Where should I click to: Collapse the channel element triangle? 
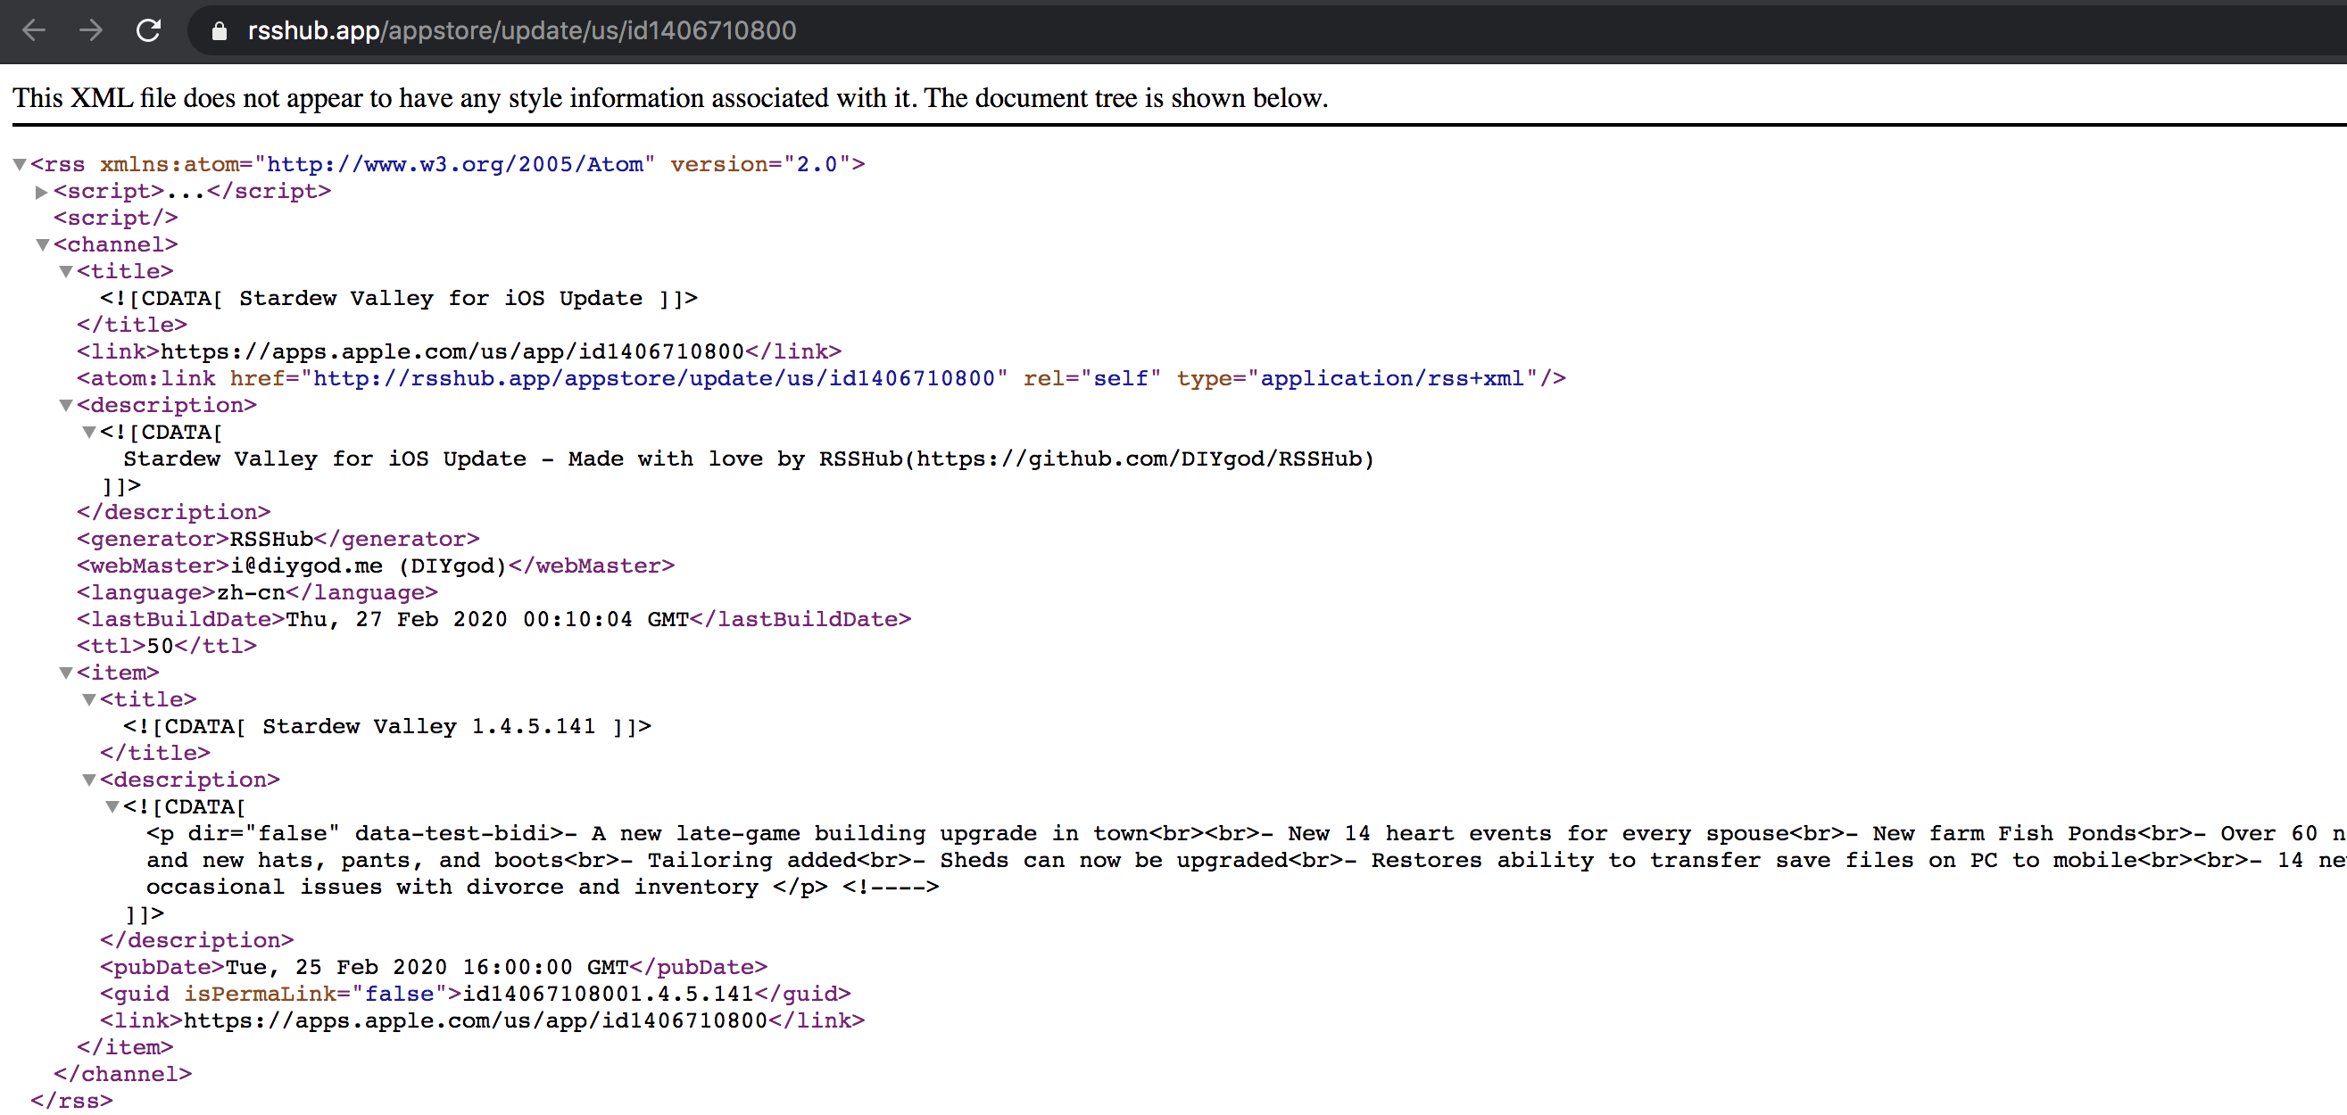pos(42,245)
